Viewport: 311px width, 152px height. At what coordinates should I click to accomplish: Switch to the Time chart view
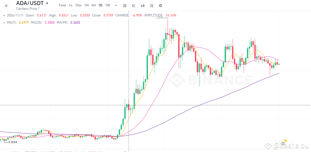[x=62, y=5]
